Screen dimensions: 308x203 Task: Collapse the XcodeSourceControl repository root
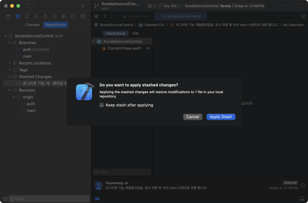click(6, 36)
